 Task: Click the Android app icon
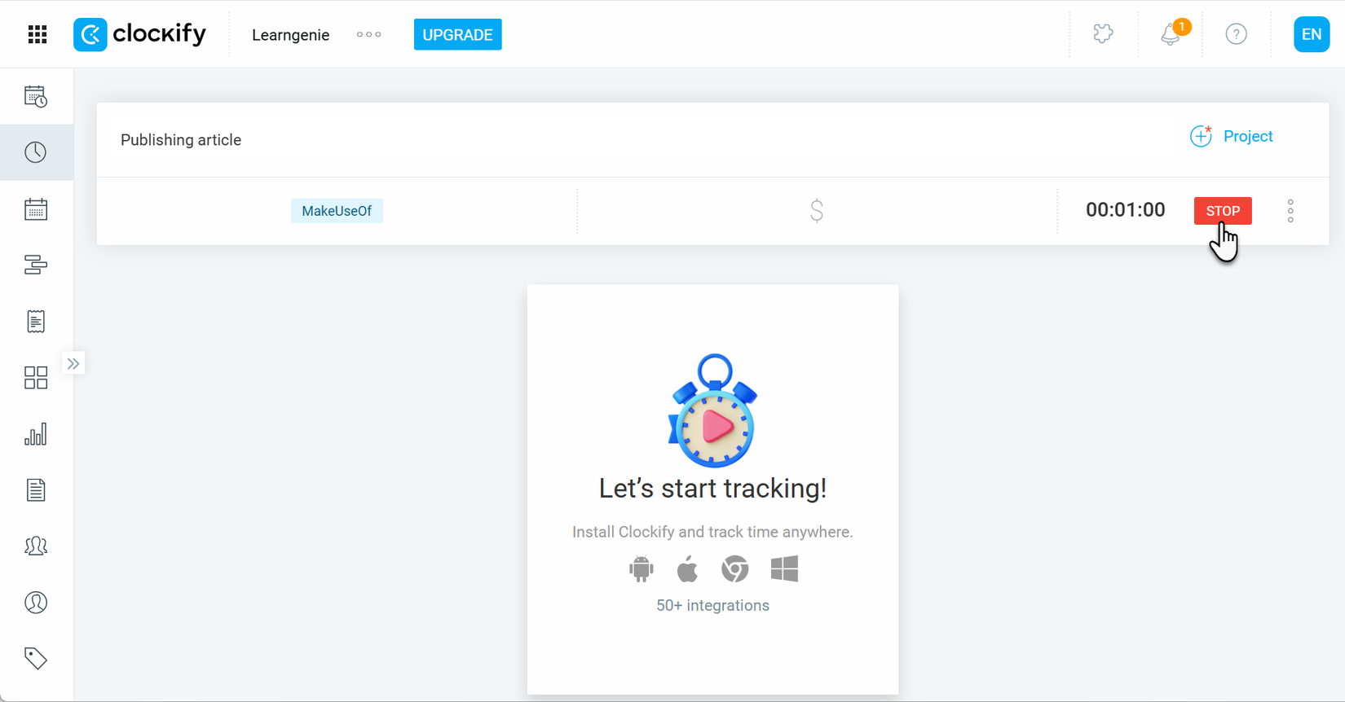642,568
